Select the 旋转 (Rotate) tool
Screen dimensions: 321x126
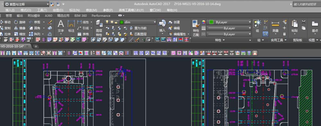[20, 22]
